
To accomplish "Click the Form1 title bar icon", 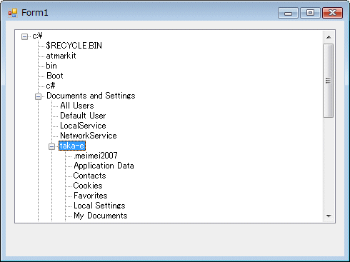I will click(x=13, y=13).
